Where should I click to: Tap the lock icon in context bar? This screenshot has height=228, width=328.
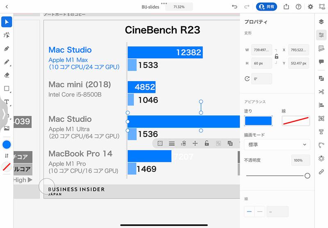(207, 143)
